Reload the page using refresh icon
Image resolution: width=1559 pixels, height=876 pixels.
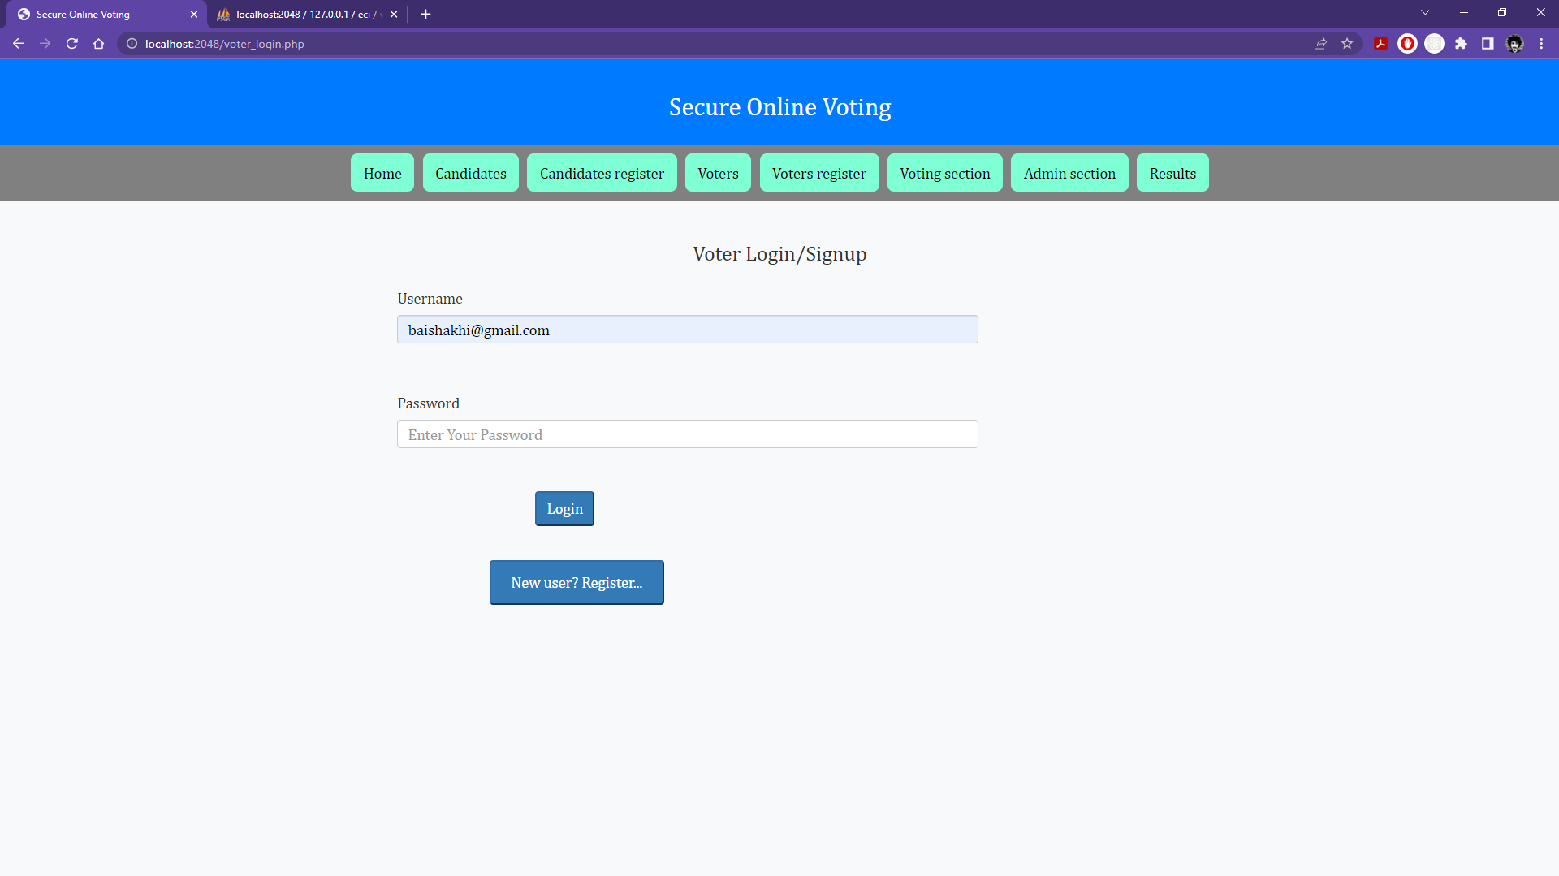(x=71, y=44)
